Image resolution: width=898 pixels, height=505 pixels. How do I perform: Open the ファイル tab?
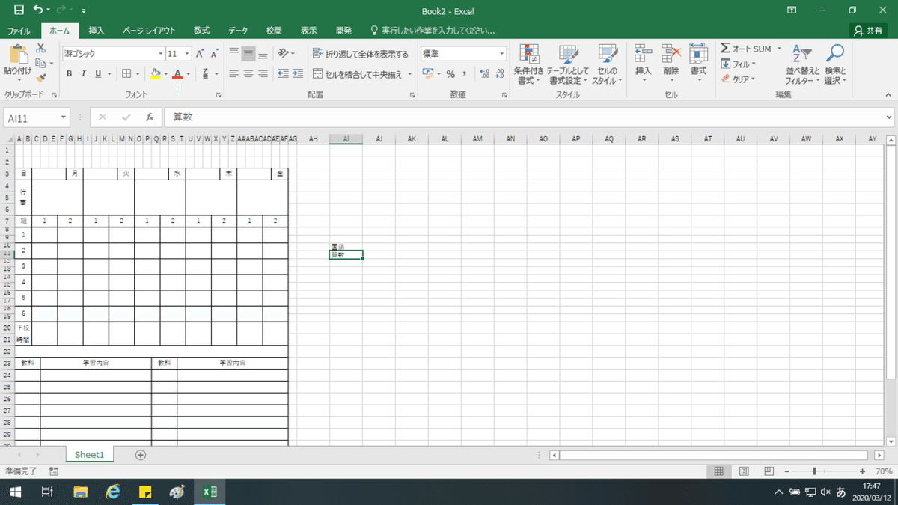[x=19, y=31]
